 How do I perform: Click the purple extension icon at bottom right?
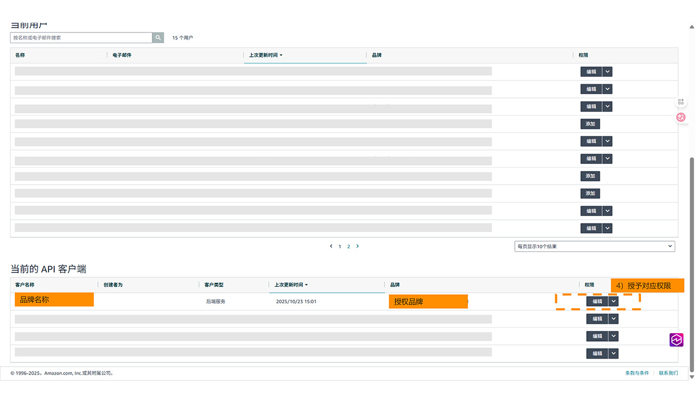coord(676,340)
